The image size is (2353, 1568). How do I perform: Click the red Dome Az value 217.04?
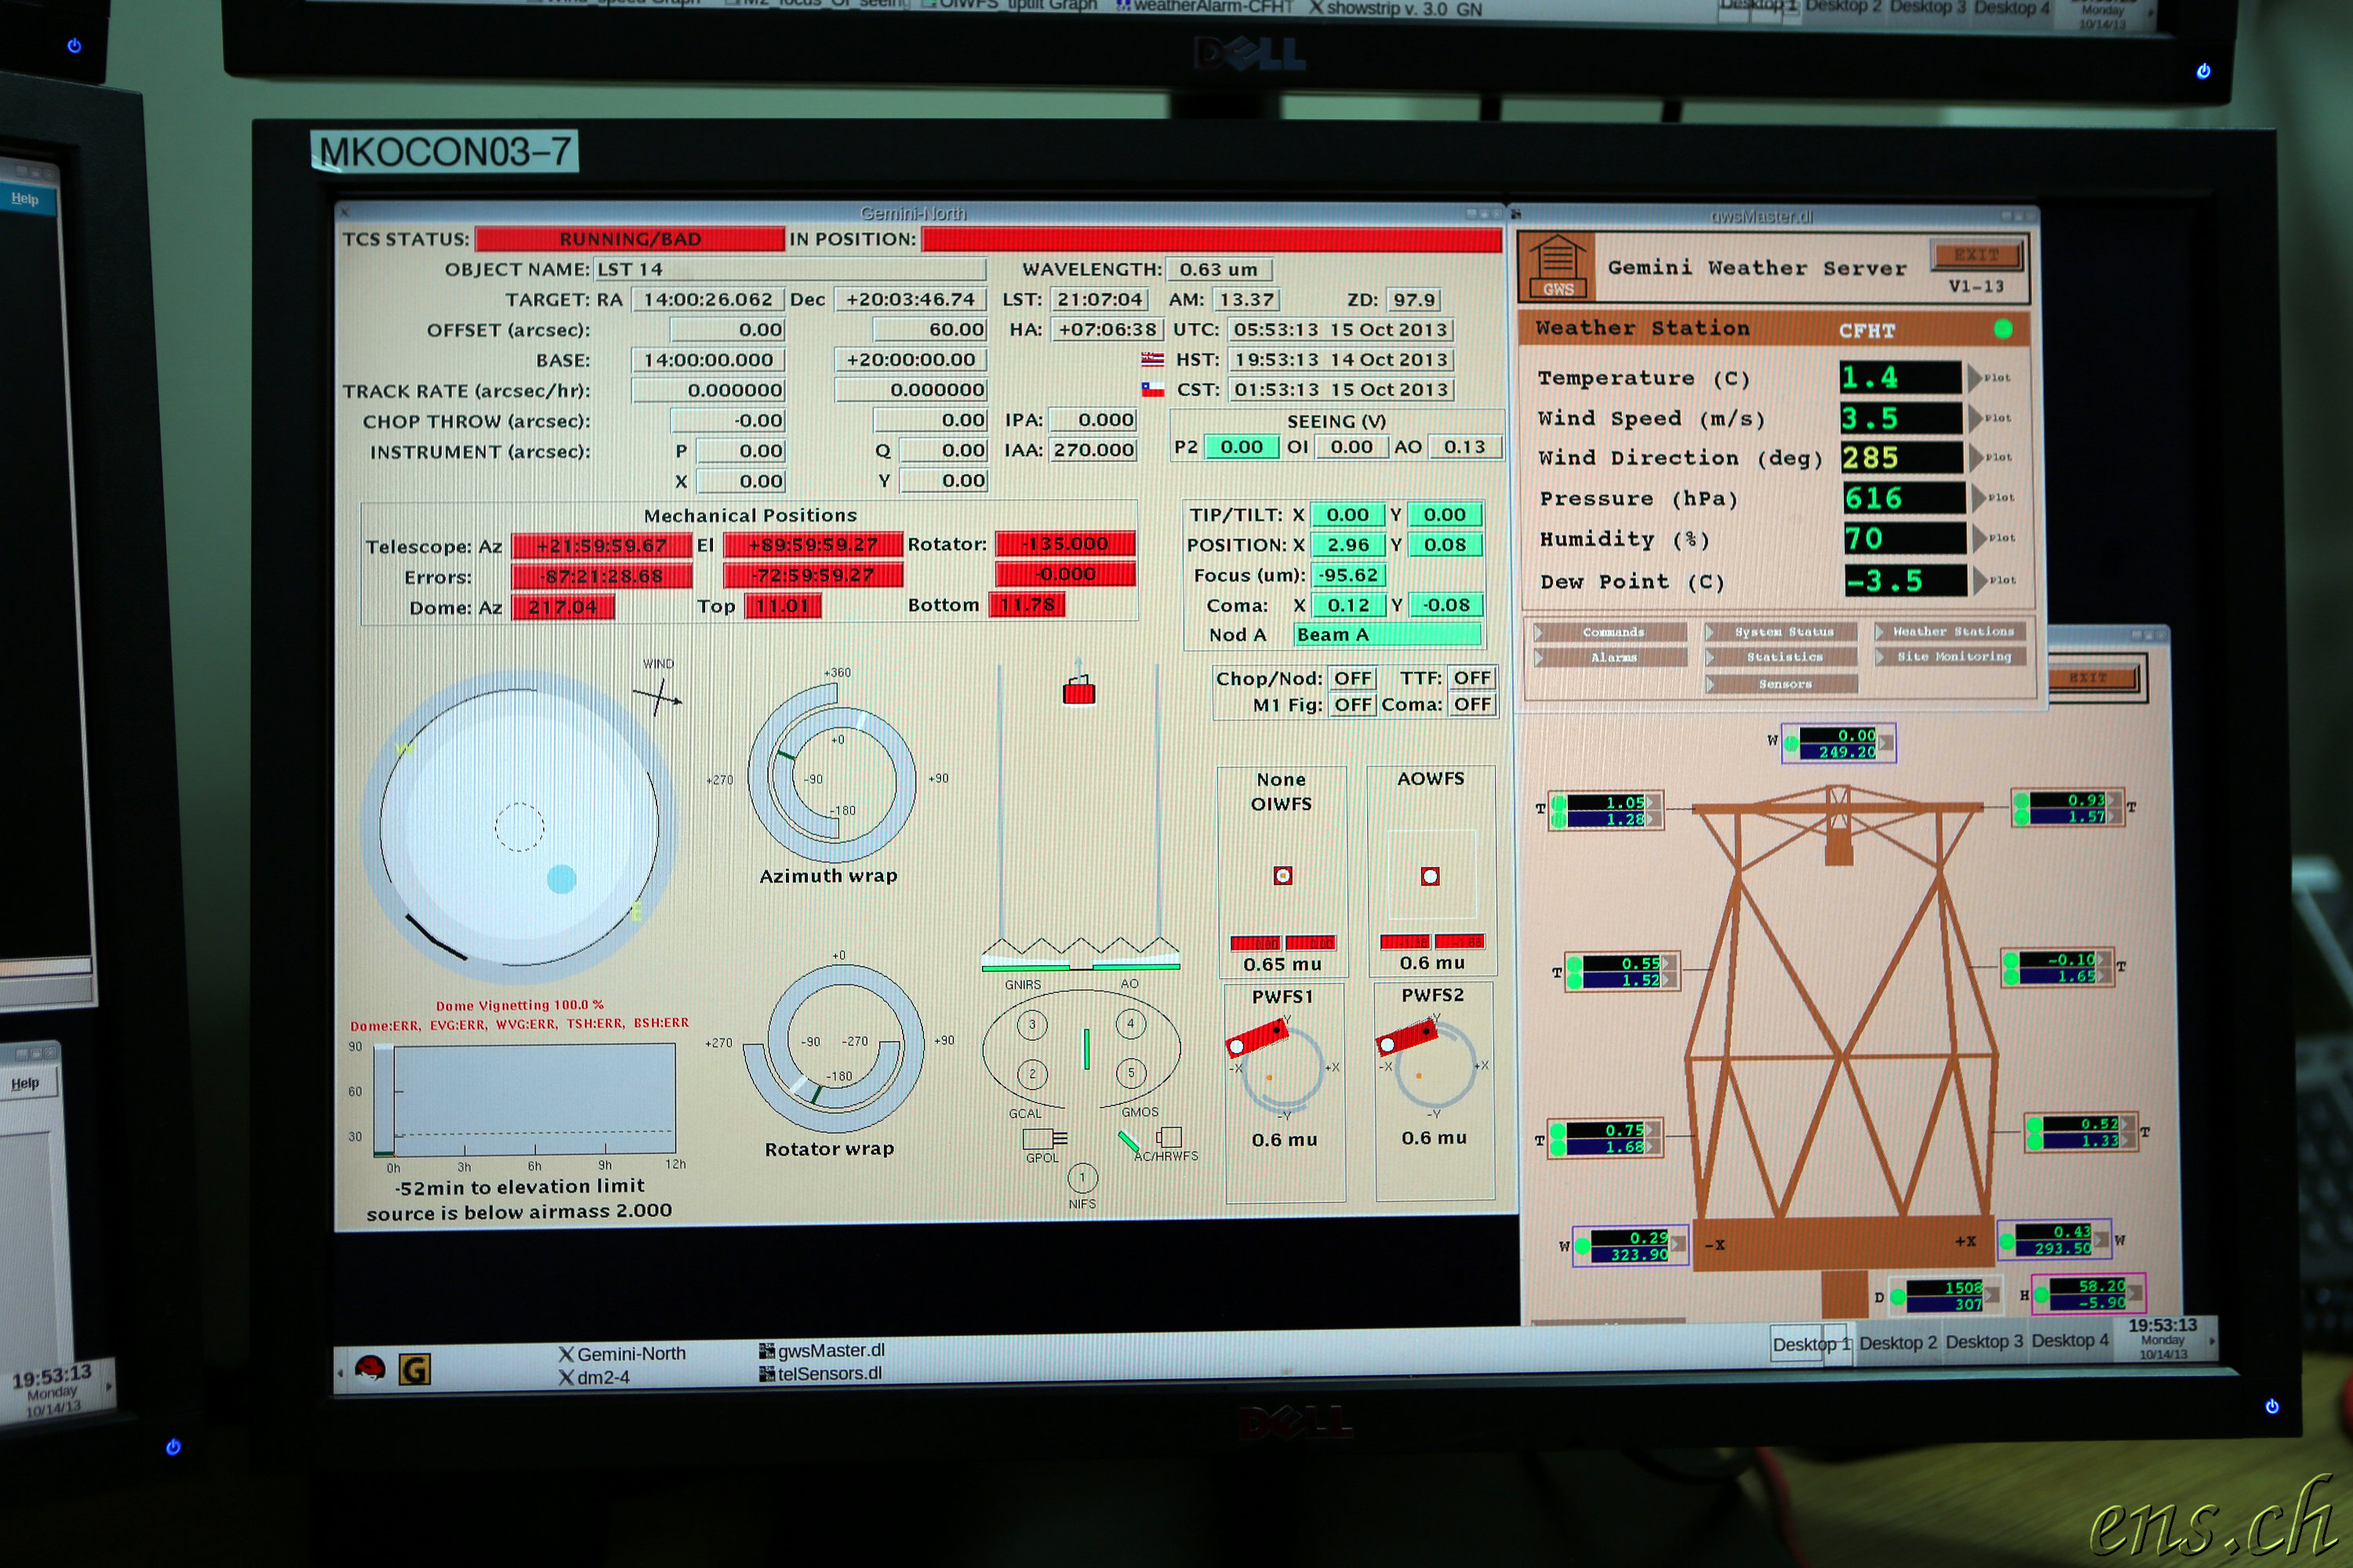pyautogui.click(x=562, y=607)
